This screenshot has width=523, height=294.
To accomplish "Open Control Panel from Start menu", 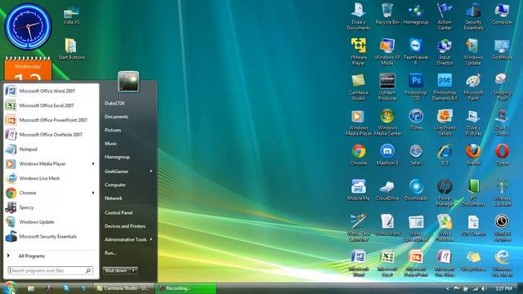I will (x=118, y=212).
